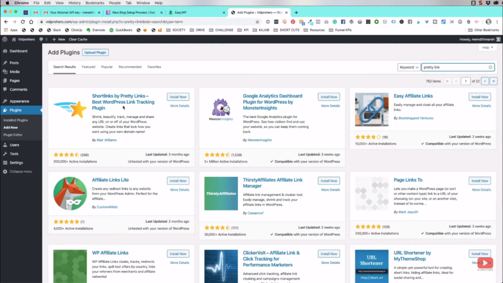The image size is (503, 283).
Task: Open the Keyword search type dropdown
Action: click(409, 67)
